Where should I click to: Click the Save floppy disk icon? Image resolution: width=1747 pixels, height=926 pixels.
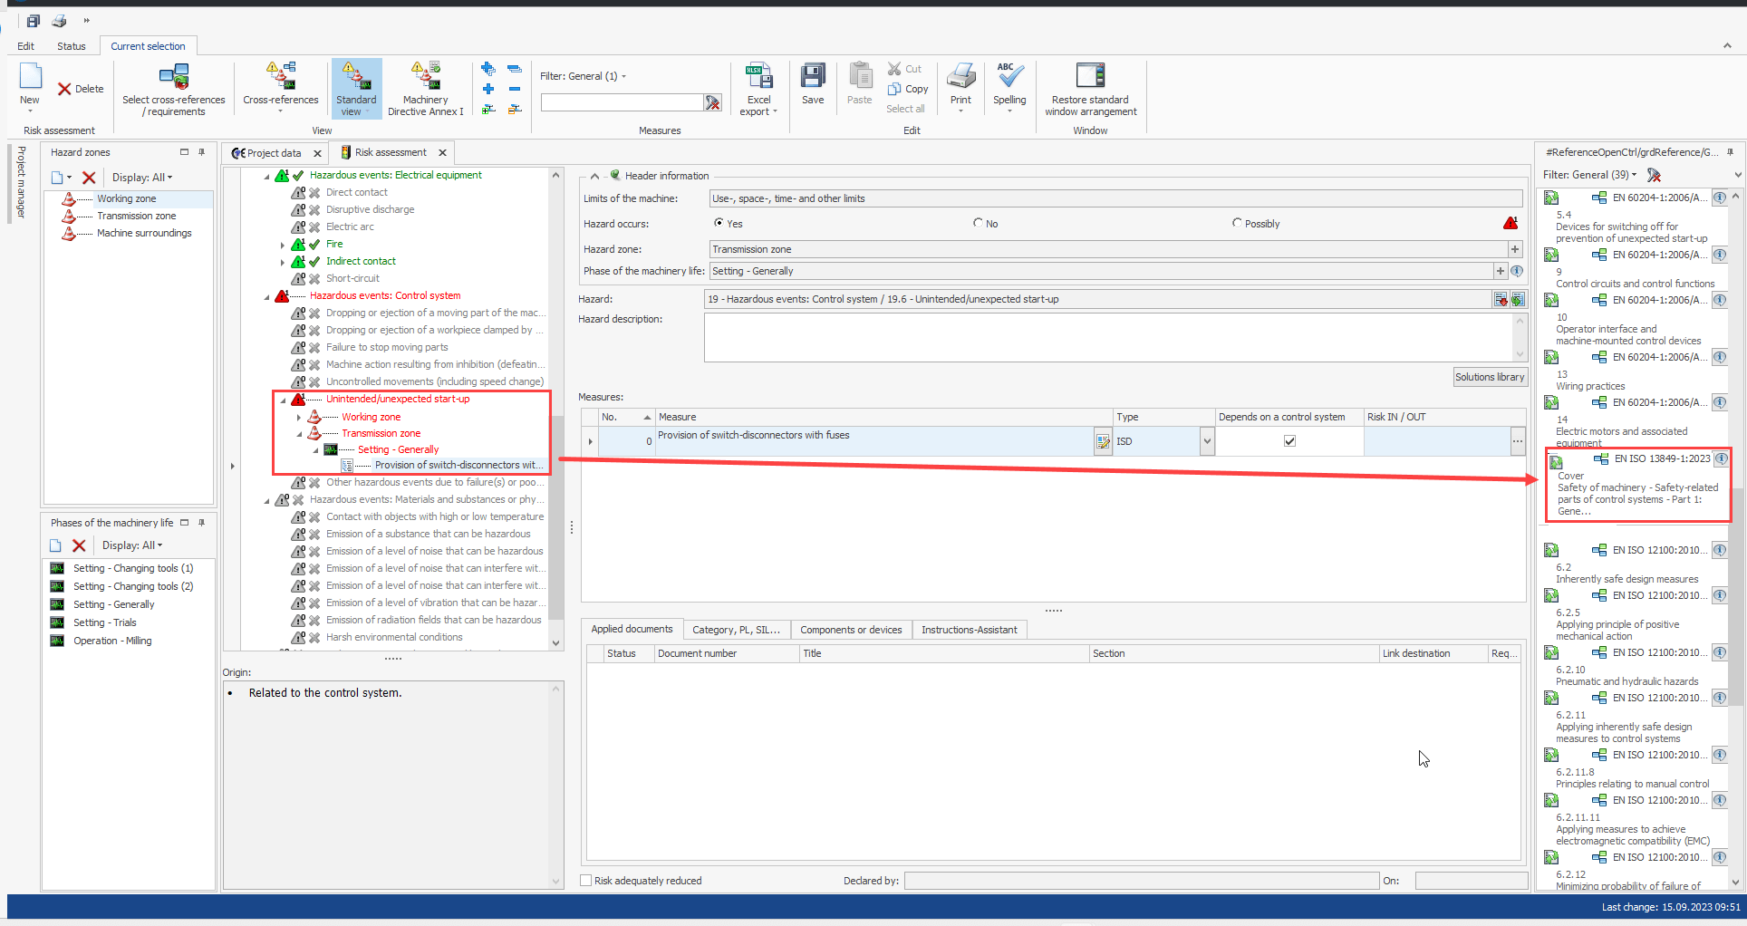coord(813,78)
